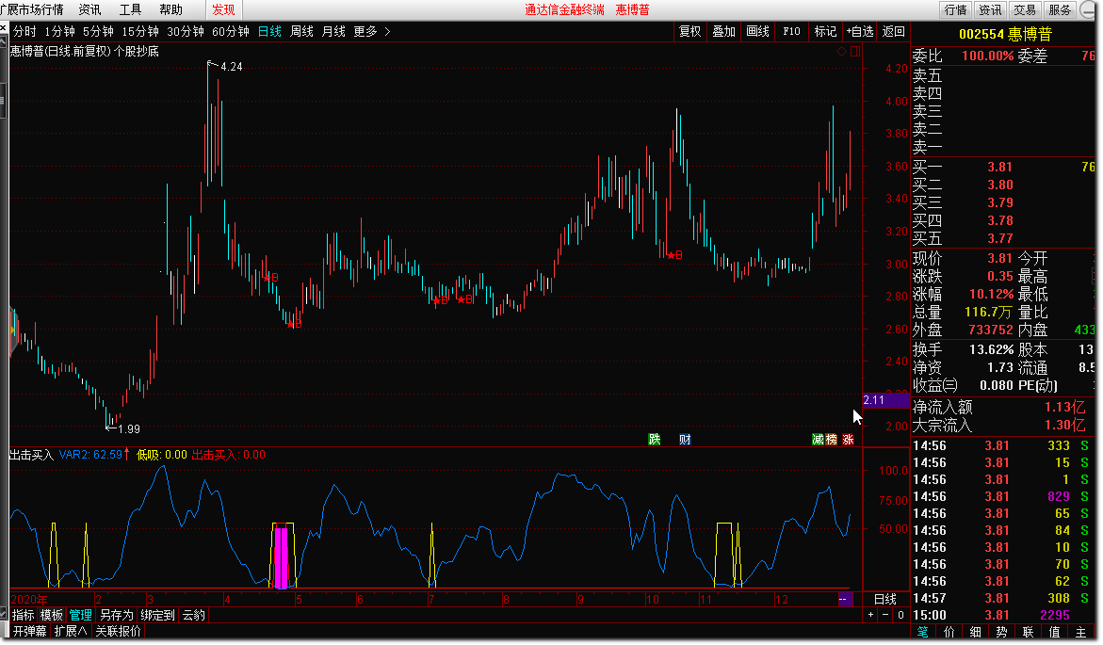
Task: Click the 开弹幕 button
Action: click(x=29, y=631)
